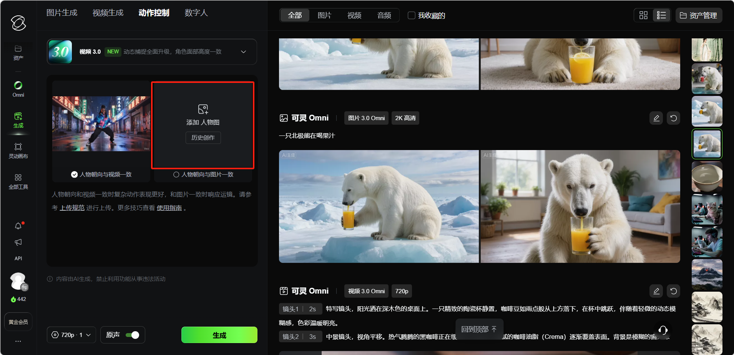Screen dimensions: 734x355
Task: Check the 我收藏的 checkbox
Action: tap(412, 15)
